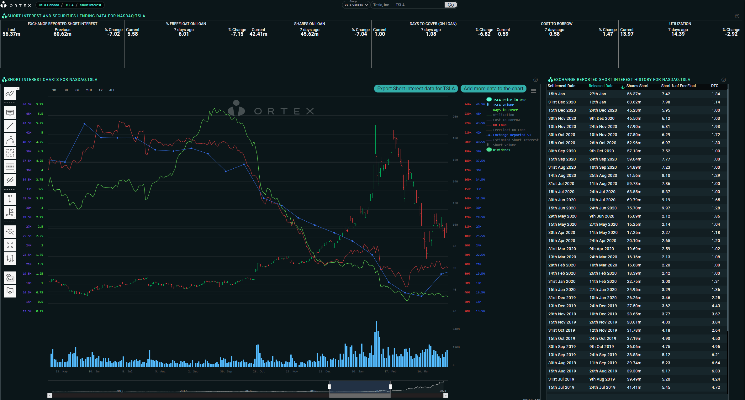Select the flag marker tool
Screen dimensions: 745x400
(10, 213)
